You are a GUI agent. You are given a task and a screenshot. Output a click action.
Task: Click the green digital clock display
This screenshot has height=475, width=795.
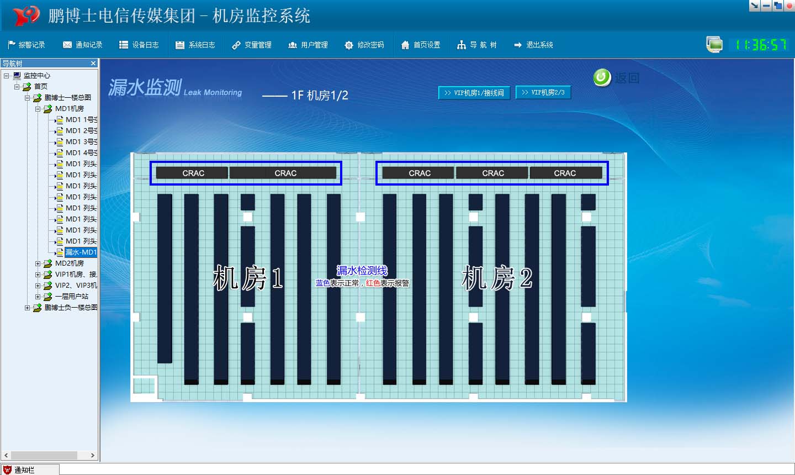click(760, 45)
